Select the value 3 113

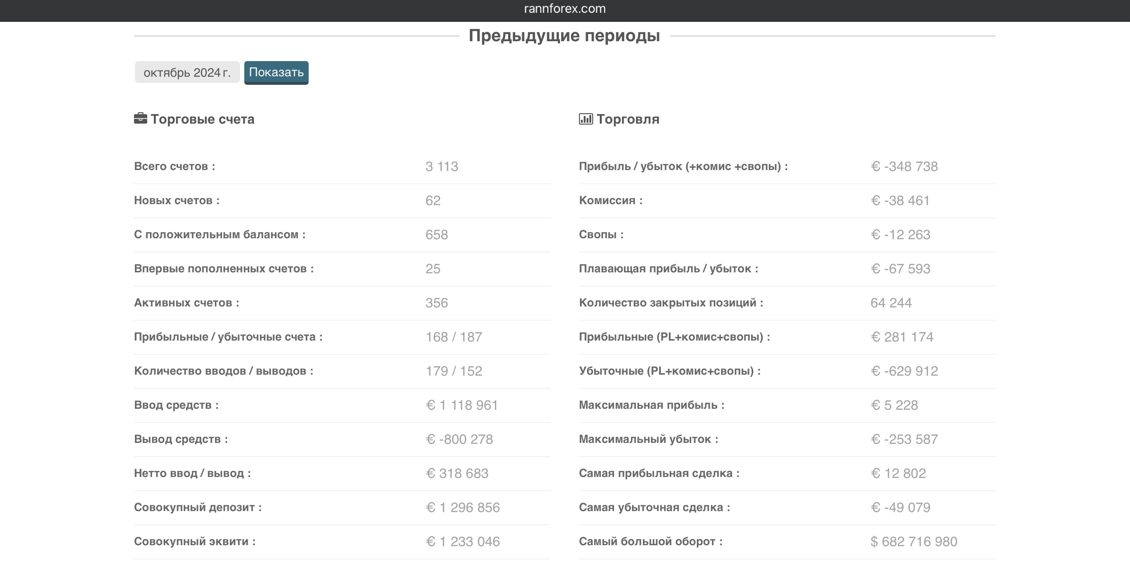coord(442,166)
